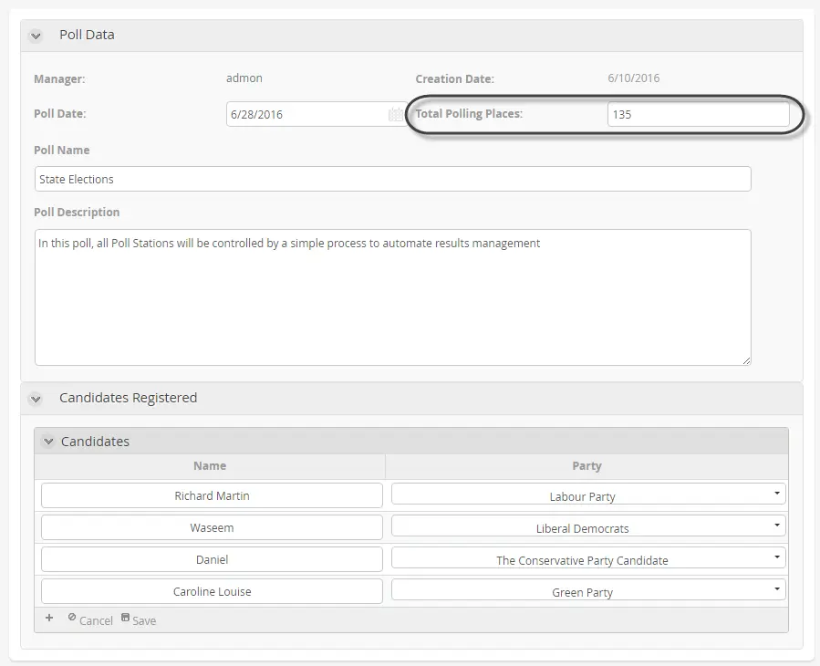
Task: Click the Poll Date label
Action: (x=59, y=113)
